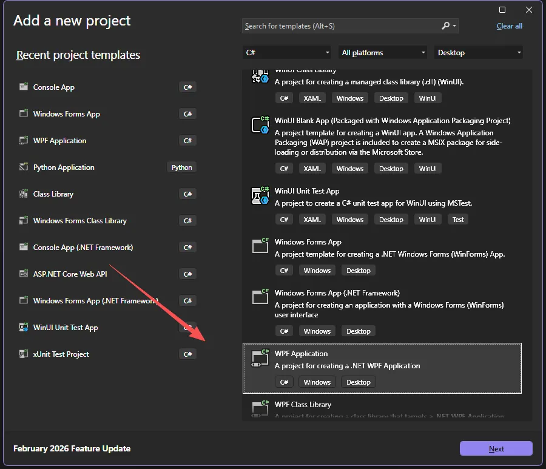Image resolution: width=546 pixels, height=469 pixels.
Task: Select the WPF Class Library template
Action: [303, 405]
